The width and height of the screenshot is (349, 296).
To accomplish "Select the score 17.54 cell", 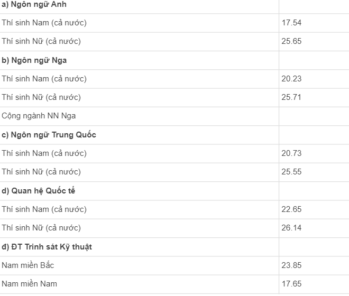I will pyautogui.click(x=291, y=23).
